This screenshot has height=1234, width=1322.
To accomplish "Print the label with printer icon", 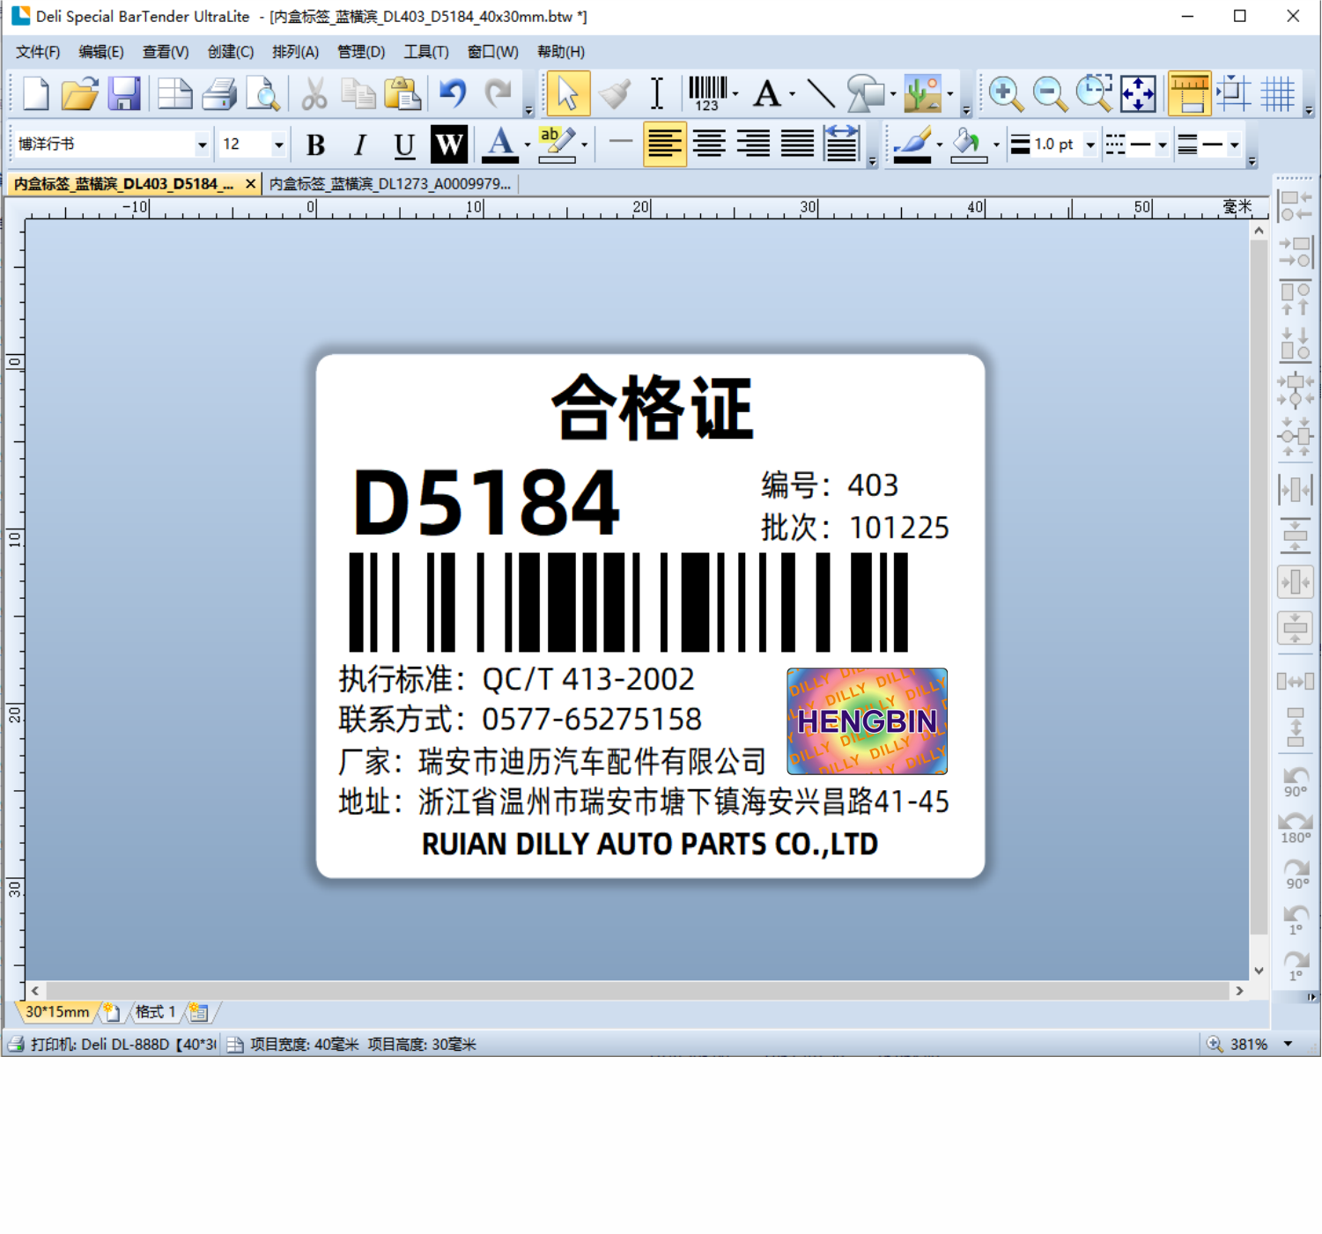I will click(218, 93).
